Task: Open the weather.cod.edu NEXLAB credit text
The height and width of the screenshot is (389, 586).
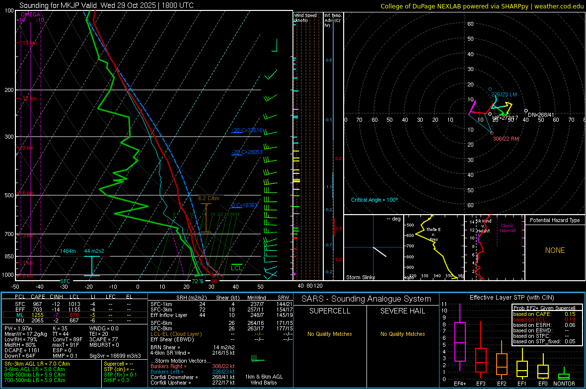Action: click(x=482, y=6)
